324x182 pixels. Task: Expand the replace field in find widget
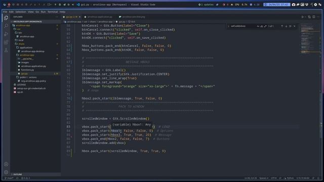pos(228,26)
